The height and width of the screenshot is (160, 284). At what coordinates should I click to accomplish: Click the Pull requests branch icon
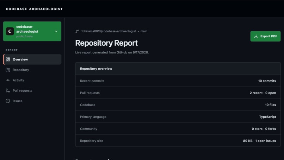(x=8, y=91)
